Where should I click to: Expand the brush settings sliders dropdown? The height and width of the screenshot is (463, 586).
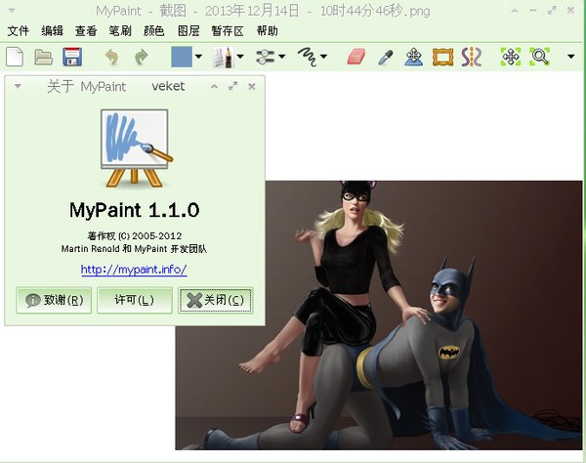pyautogui.click(x=282, y=57)
